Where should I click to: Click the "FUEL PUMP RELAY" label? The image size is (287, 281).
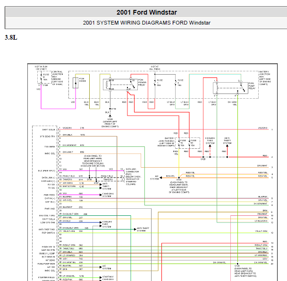(252, 86)
